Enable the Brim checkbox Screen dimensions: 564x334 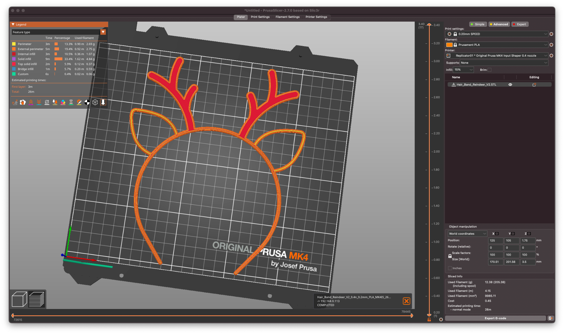tap(490, 70)
